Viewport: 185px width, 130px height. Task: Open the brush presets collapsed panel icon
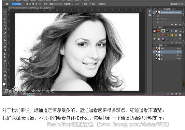[x=150, y=11]
